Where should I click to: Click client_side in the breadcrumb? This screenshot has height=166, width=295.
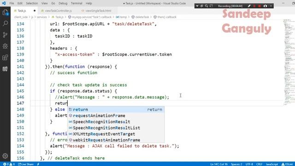point(21,17)
